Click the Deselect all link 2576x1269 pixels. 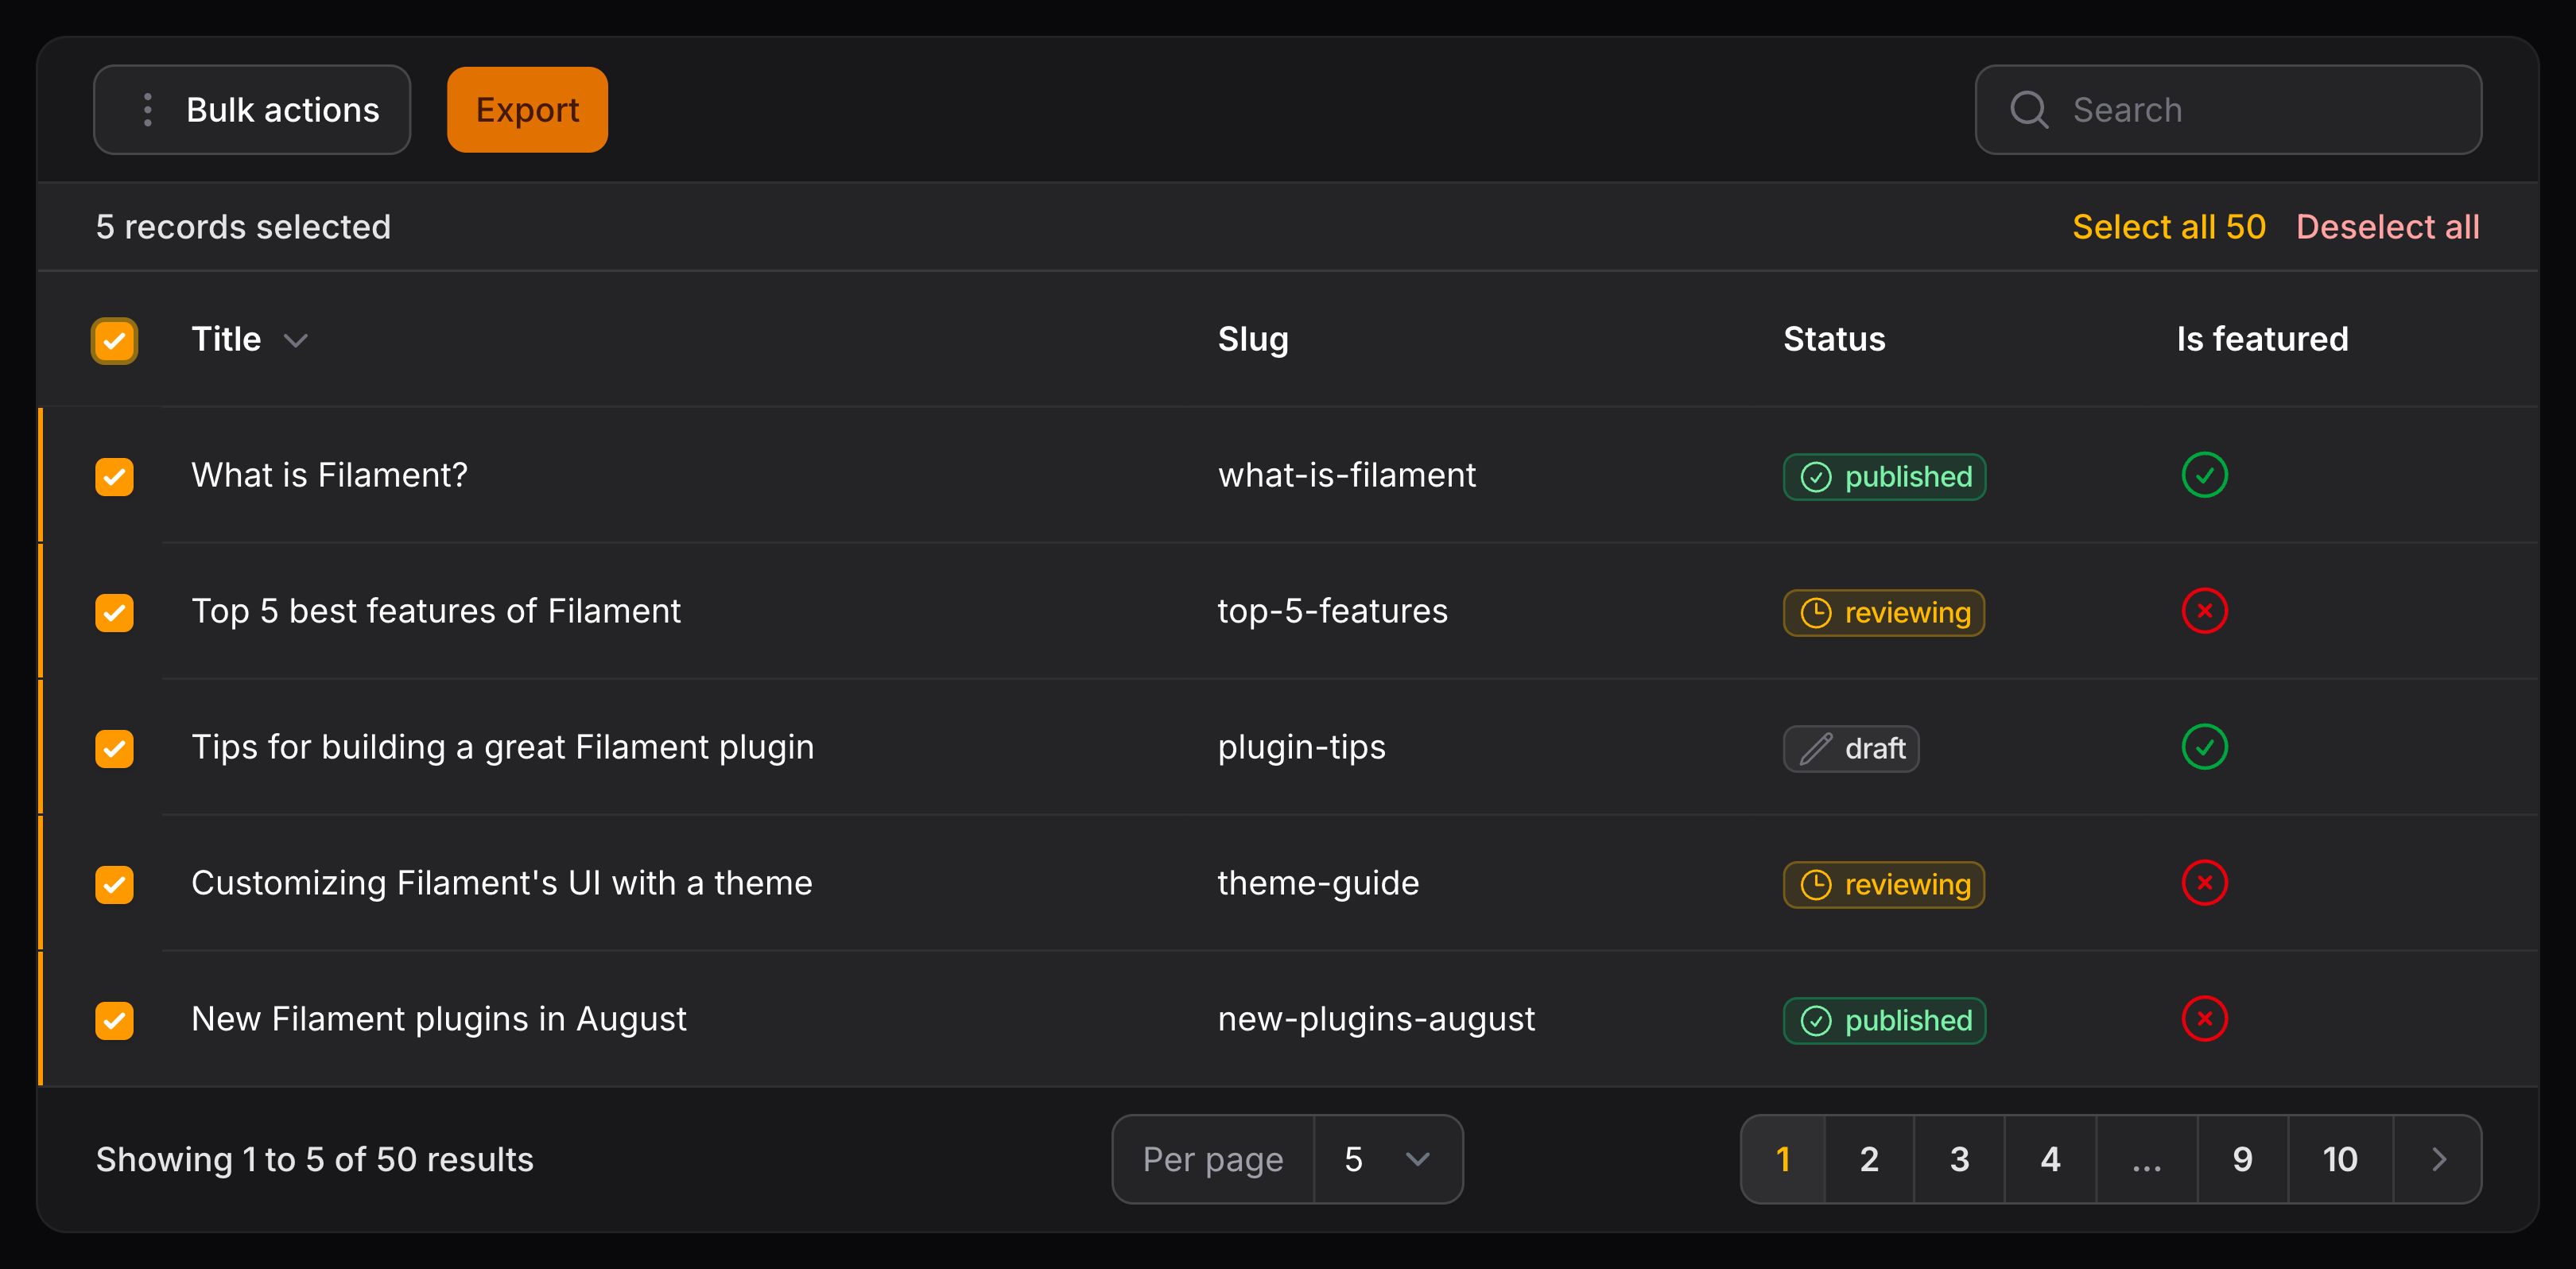coord(2387,227)
